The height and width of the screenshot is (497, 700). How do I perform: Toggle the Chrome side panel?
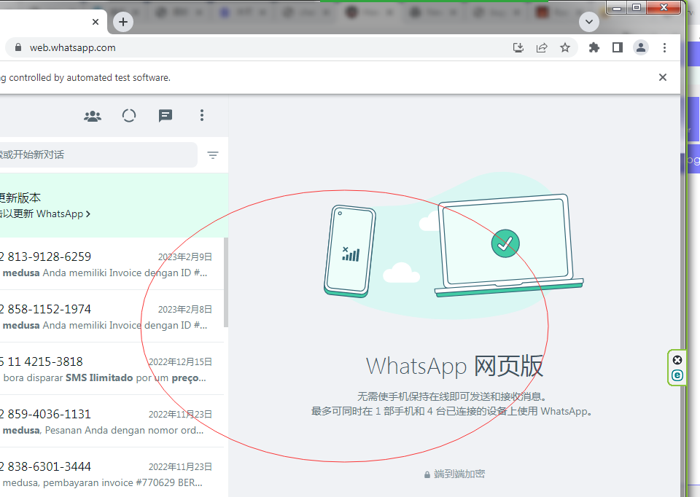pyautogui.click(x=618, y=47)
